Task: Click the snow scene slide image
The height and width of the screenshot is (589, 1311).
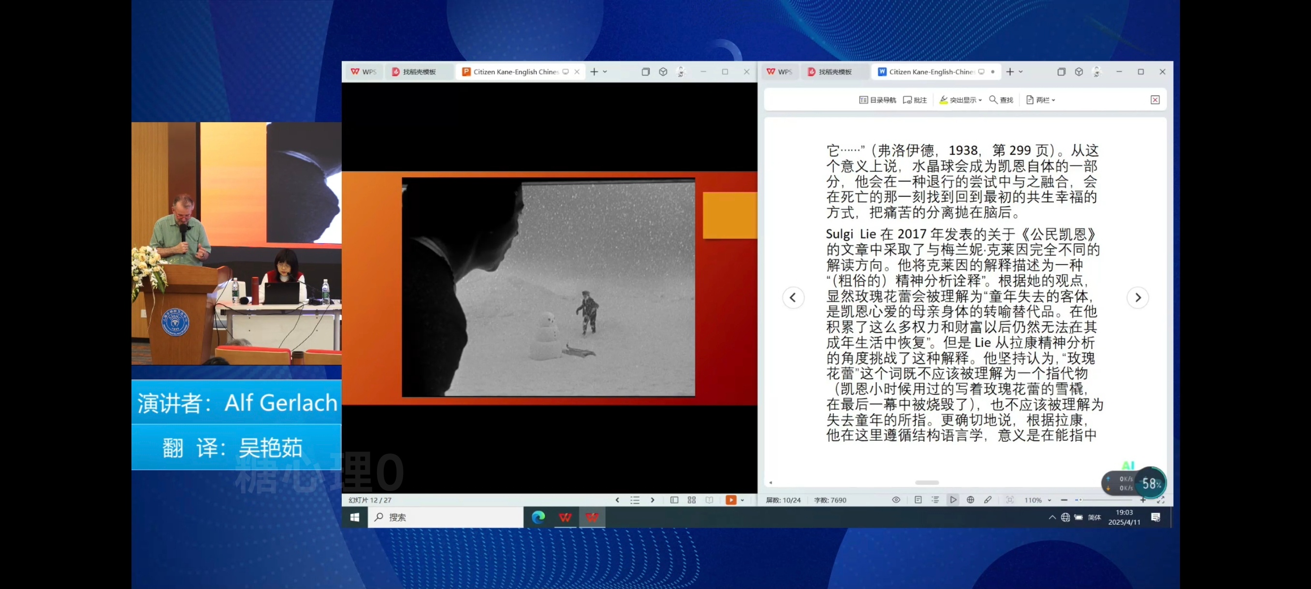Action: tap(548, 287)
